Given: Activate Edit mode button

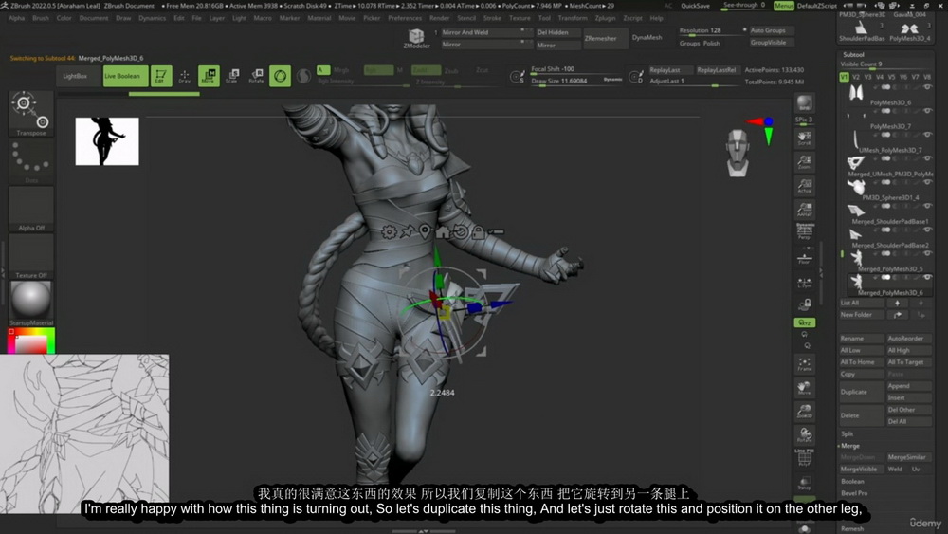Looking at the screenshot, I should [x=161, y=76].
